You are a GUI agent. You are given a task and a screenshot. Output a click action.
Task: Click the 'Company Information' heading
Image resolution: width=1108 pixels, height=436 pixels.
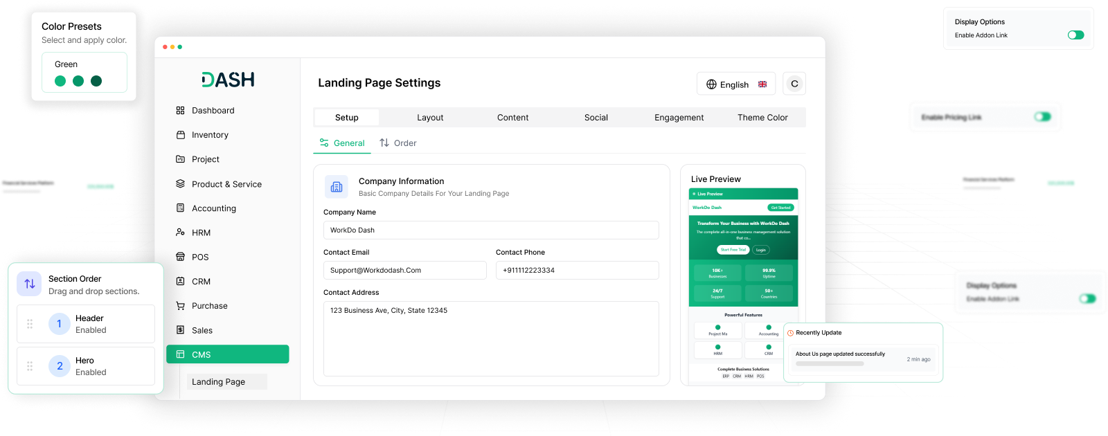tap(402, 181)
